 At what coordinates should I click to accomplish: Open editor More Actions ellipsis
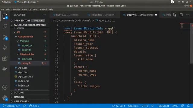click(x=188, y=15)
